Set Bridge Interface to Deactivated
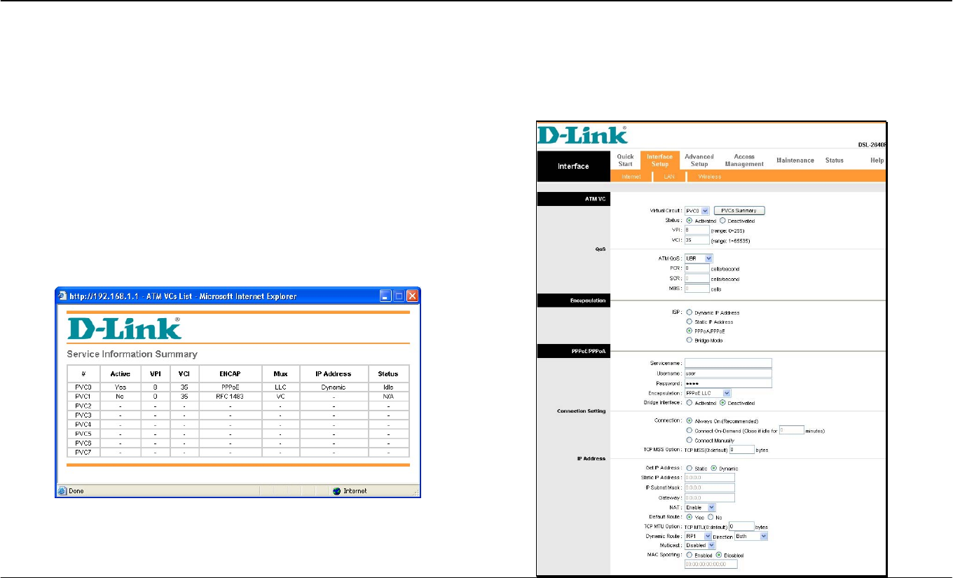Viewport: 953px width, 578px height. pos(722,403)
